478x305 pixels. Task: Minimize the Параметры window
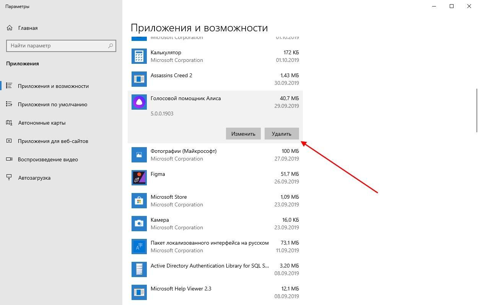(x=434, y=6)
